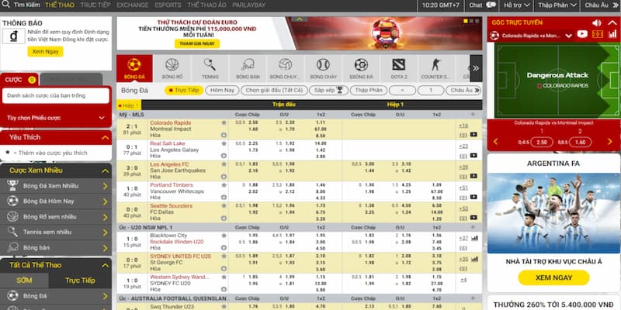The image size is (621, 310).
Task: Favorite the Portland Timbers match star
Action: tap(224, 185)
